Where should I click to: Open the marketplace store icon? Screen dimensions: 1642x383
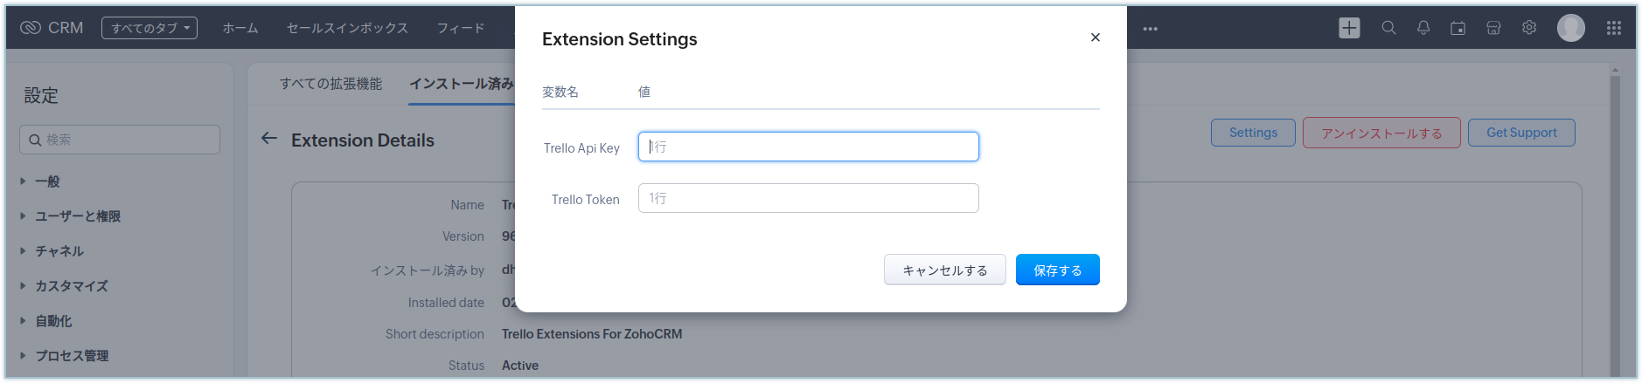[x=1493, y=28]
